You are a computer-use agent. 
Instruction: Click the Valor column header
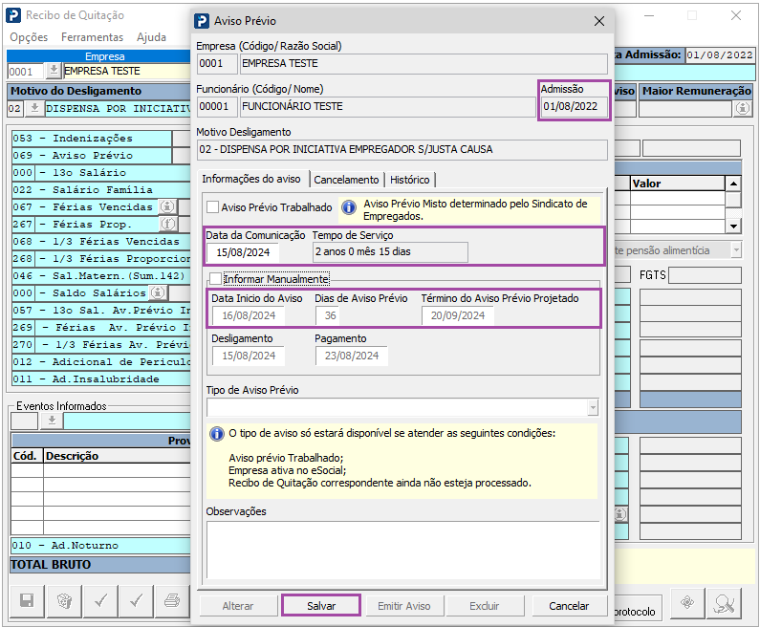tap(678, 184)
